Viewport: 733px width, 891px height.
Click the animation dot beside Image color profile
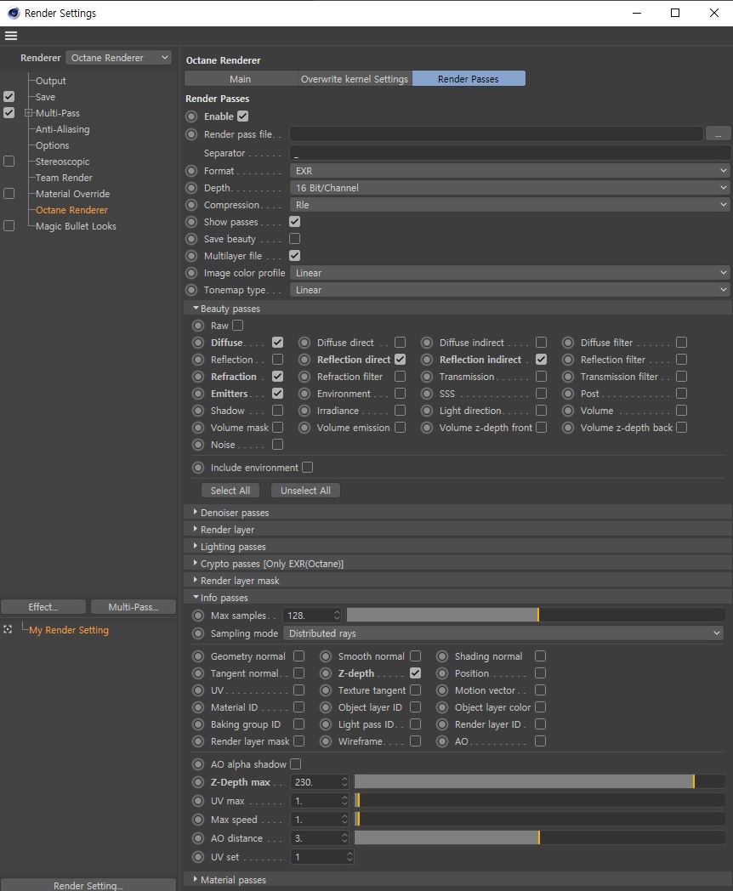click(192, 273)
